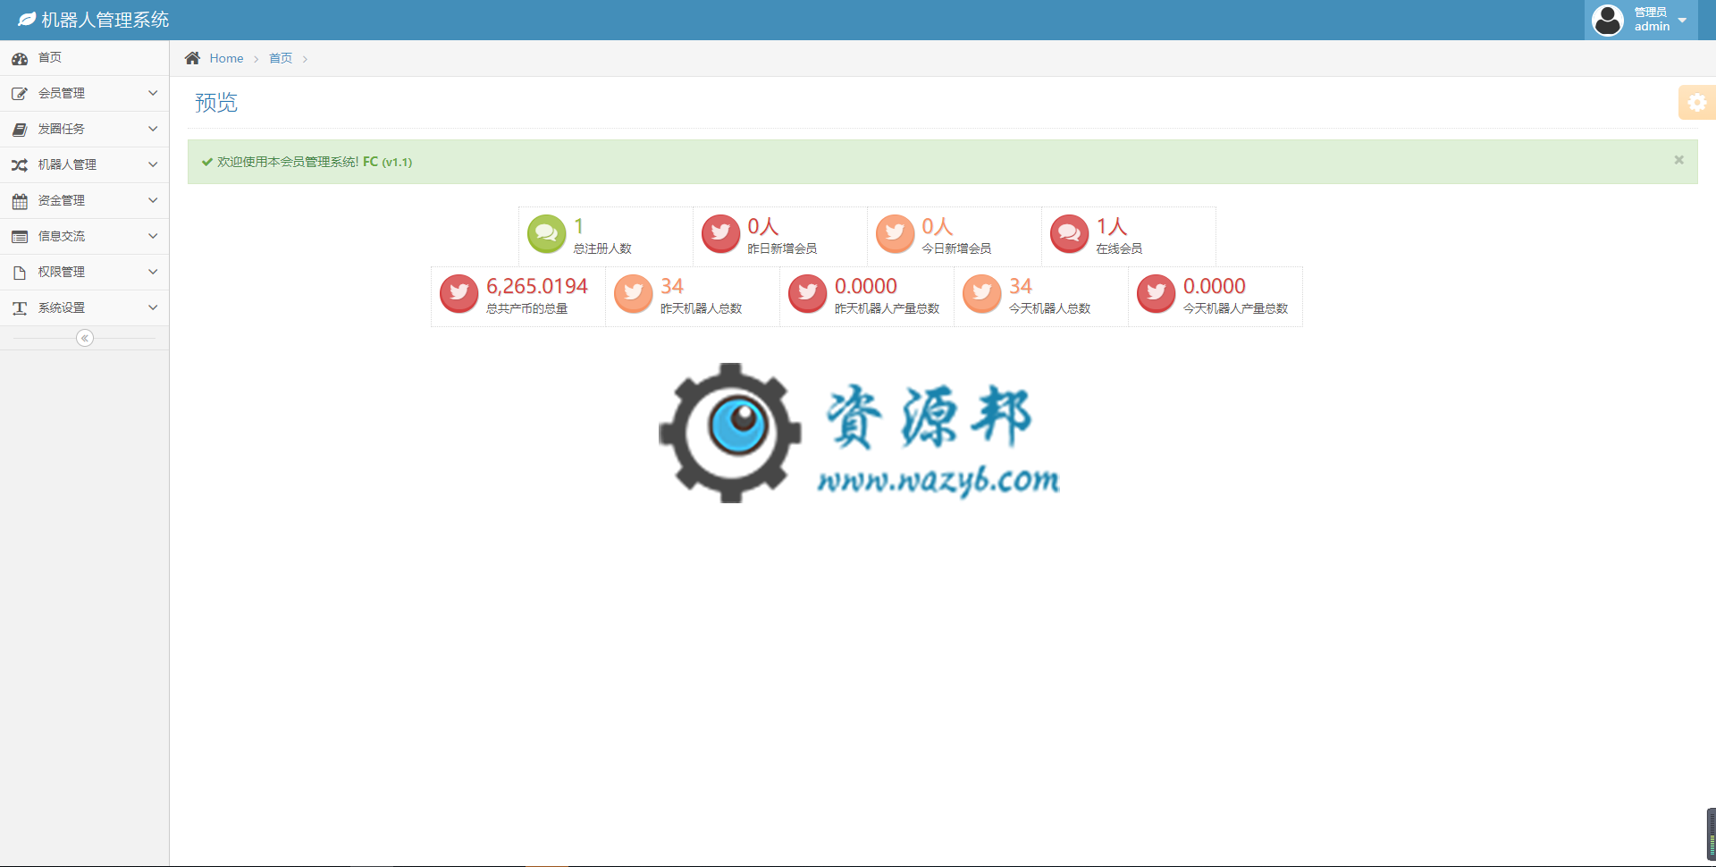The image size is (1716, 867).
Task: Click the leaf logo icon beside 机器人管理系统
Action: 27,20
